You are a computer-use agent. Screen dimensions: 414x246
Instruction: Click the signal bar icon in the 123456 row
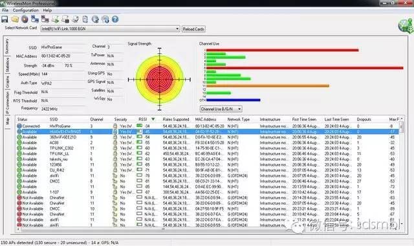[x=140, y=164]
